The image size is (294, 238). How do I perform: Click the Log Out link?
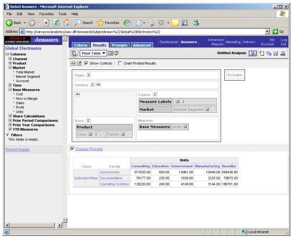tap(284, 42)
